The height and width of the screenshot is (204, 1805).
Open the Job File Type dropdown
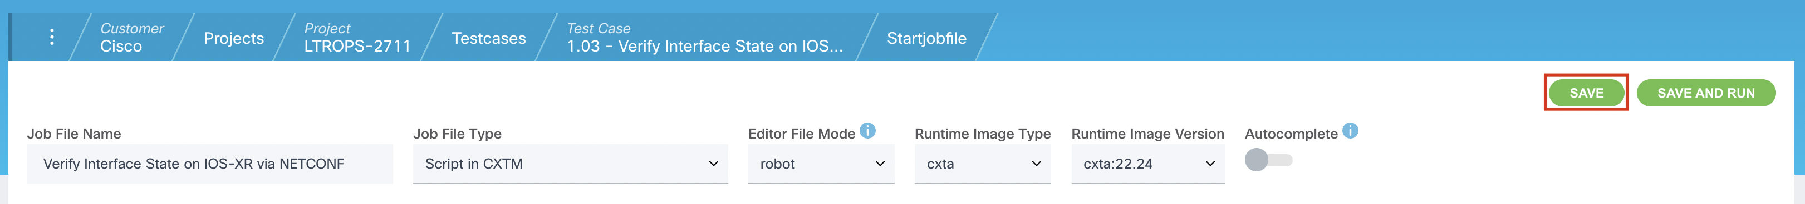[570, 164]
